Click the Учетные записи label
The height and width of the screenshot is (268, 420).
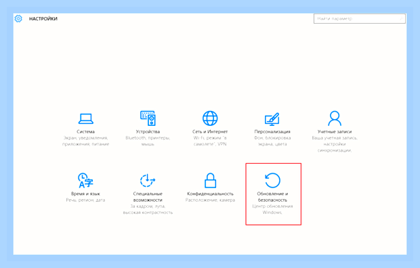click(x=335, y=132)
